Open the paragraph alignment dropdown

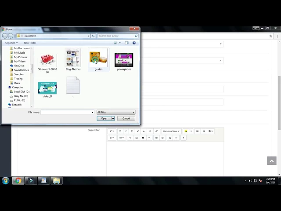click(x=211, y=131)
